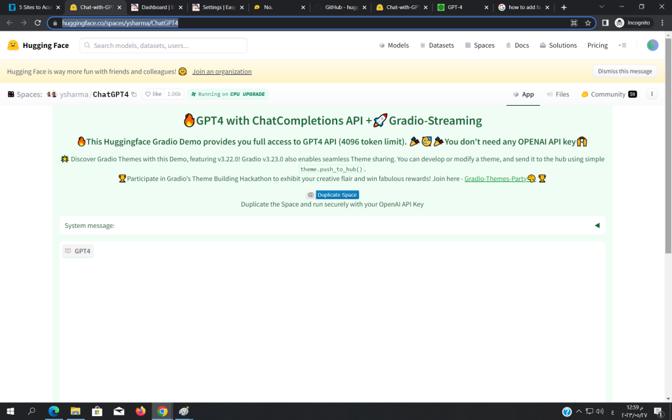The width and height of the screenshot is (672, 420).
Task: Click the Join an organization link
Action: 222,72
